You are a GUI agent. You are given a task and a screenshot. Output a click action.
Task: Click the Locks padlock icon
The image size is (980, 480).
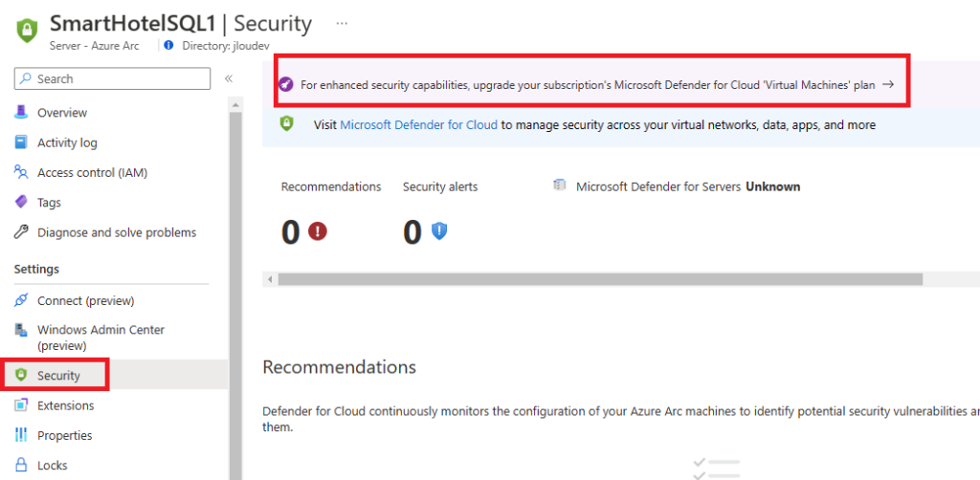click(x=21, y=466)
